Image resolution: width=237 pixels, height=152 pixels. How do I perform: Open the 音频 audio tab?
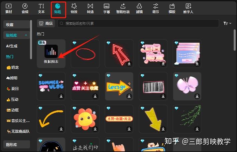click(25, 9)
